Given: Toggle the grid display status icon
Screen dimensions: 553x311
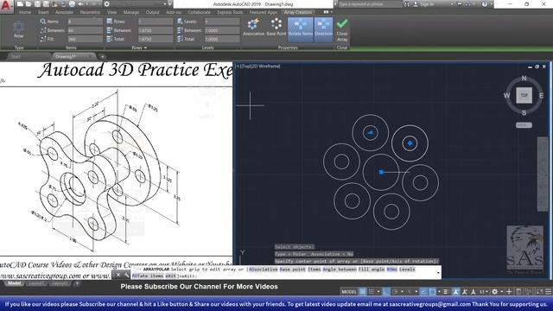Looking at the screenshot, I should click(363, 292).
